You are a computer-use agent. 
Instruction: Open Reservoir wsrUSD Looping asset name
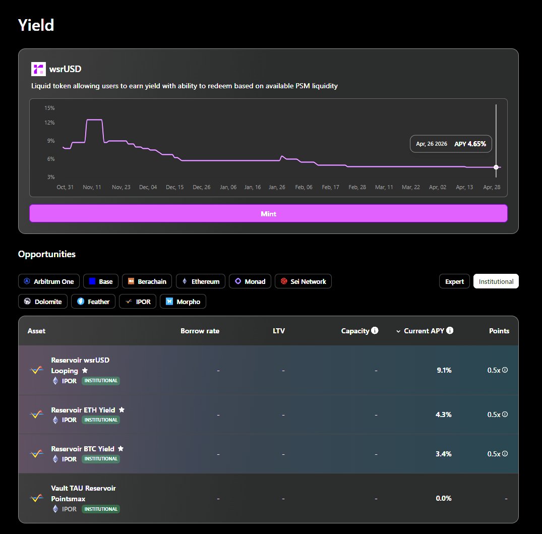tap(80, 366)
